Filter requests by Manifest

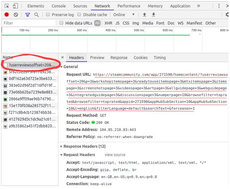194,23
